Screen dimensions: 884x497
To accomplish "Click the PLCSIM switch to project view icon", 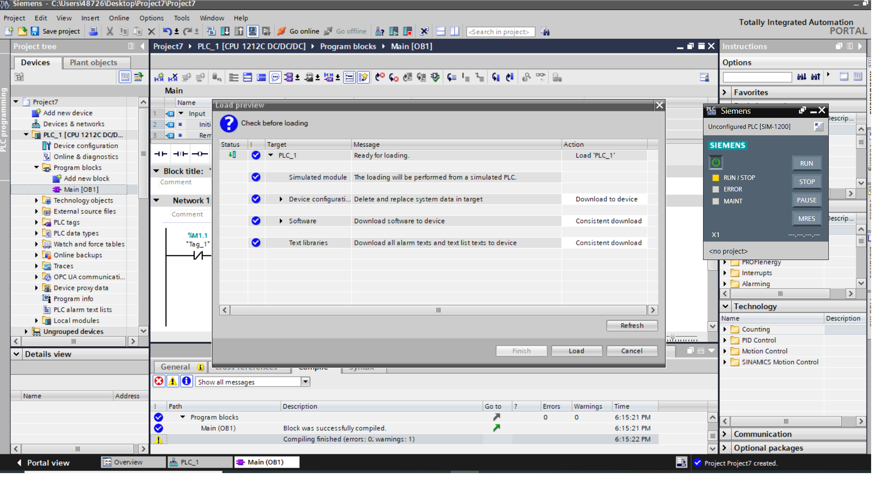I will (x=818, y=127).
